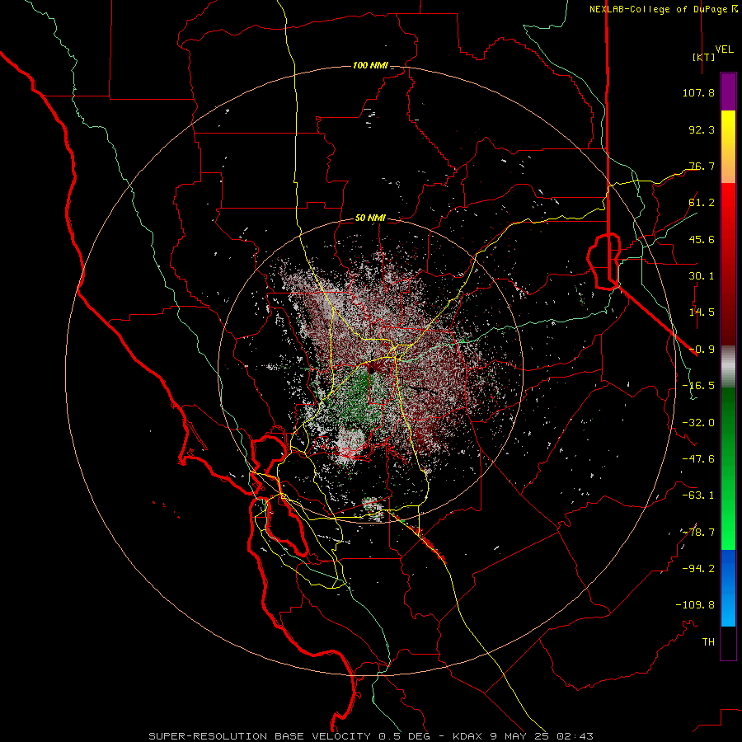Click the 61.2 velocity scale value
Image resolution: width=742 pixels, height=742 pixels.
(702, 203)
